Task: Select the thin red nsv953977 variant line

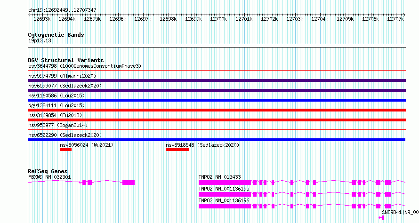Action: (x=217, y=130)
